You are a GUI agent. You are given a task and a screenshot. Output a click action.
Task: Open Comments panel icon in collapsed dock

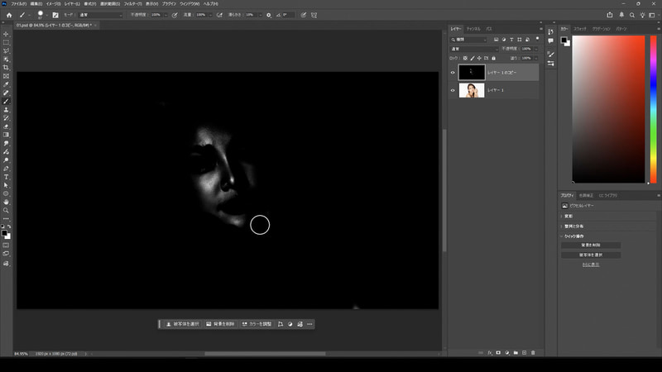coord(550,41)
